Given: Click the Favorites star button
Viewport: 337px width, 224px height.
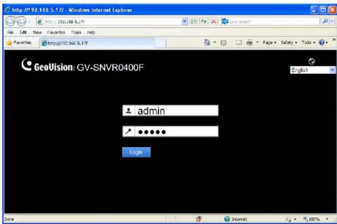Looking at the screenshot, I should click(19, 42).
